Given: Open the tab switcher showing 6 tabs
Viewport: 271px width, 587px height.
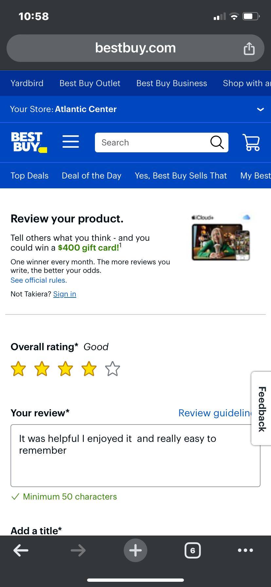Looking at the screenshot, I should (x=193, y=550).
